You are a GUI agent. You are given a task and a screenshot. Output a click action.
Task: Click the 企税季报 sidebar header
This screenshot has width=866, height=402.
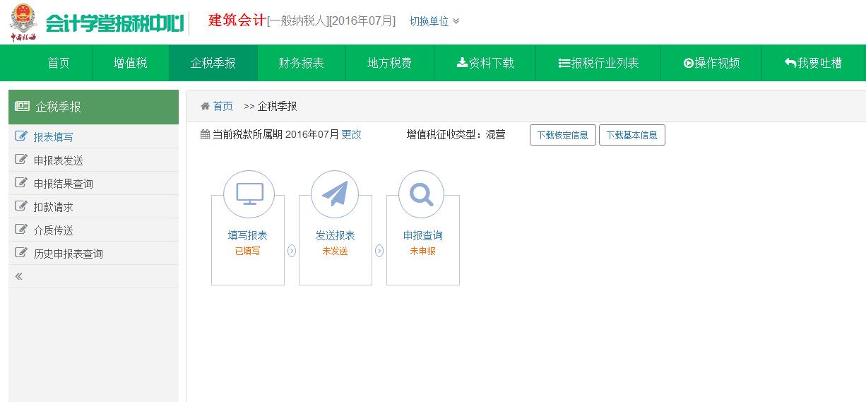tap(93, 107)
